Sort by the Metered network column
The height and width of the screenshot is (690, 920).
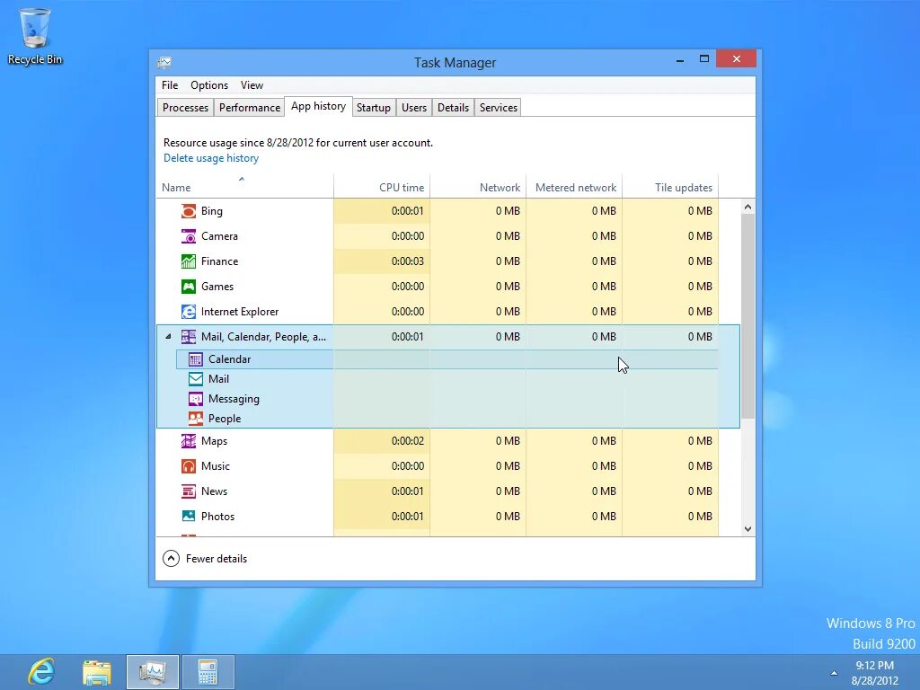pyautogui.click(x=574, y=187)
